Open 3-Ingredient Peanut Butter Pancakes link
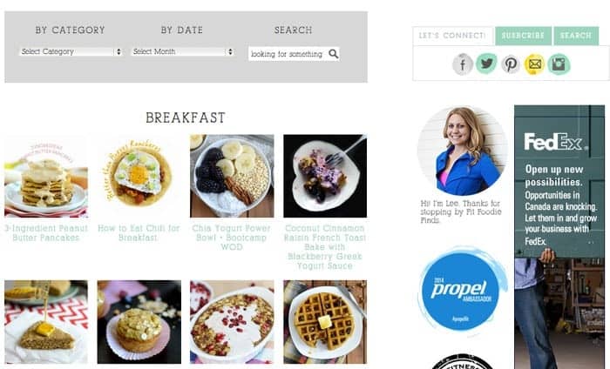This screenshot has height=369, width=610. point(46,233)
